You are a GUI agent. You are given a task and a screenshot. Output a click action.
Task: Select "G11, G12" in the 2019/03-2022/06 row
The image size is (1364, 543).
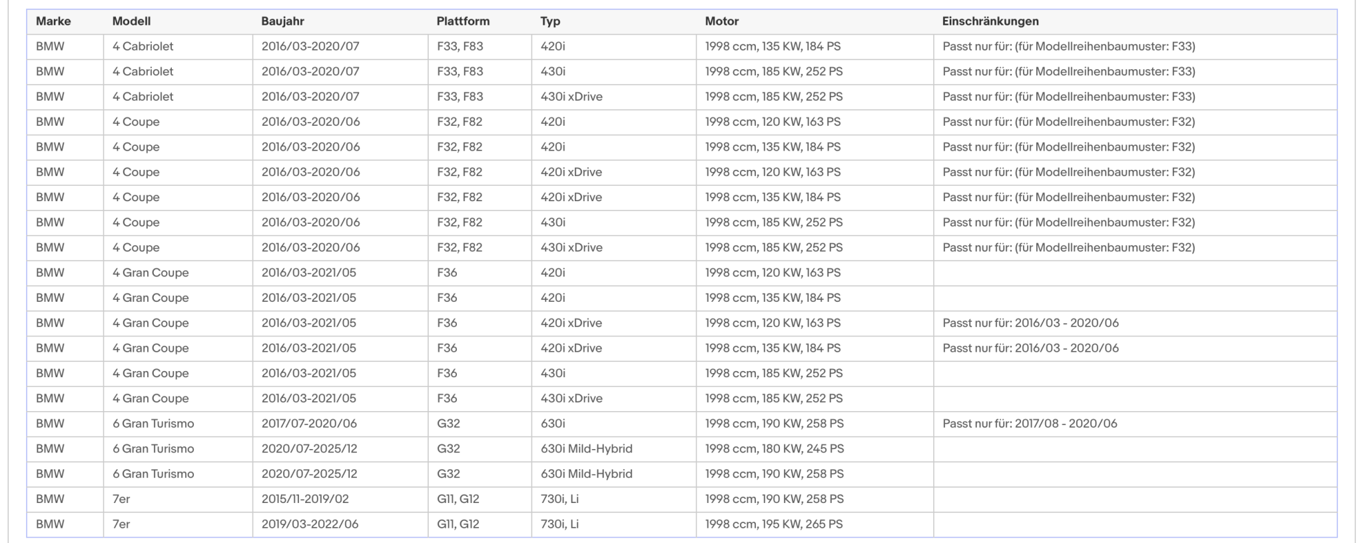[x=458, y=524]
